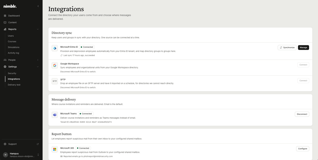Collapse the sidebar with the arrow icon
The height and width of the screenshot is (160, 318).
[38, 6]
